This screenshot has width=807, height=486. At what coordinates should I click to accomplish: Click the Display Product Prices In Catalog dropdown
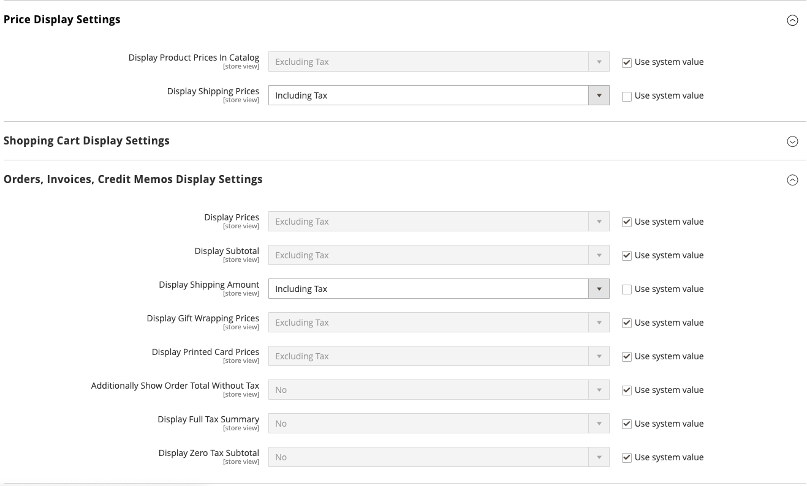(439, 62)
